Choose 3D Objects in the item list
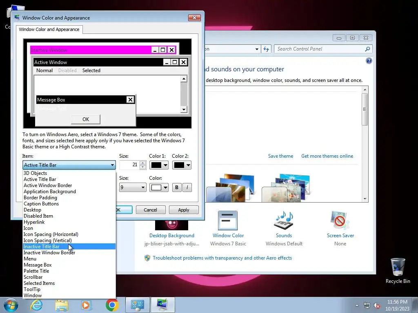Screen dimensions: 418x313 pyautogui.click(x=69, y=173)
